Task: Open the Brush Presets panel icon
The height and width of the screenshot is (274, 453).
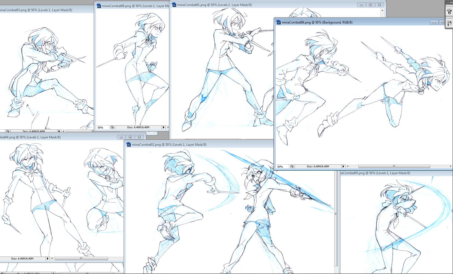Action: [449, 12]
